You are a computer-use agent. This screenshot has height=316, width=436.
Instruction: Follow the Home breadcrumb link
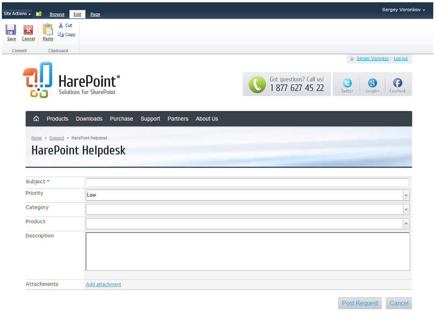(x=36, y=138)
